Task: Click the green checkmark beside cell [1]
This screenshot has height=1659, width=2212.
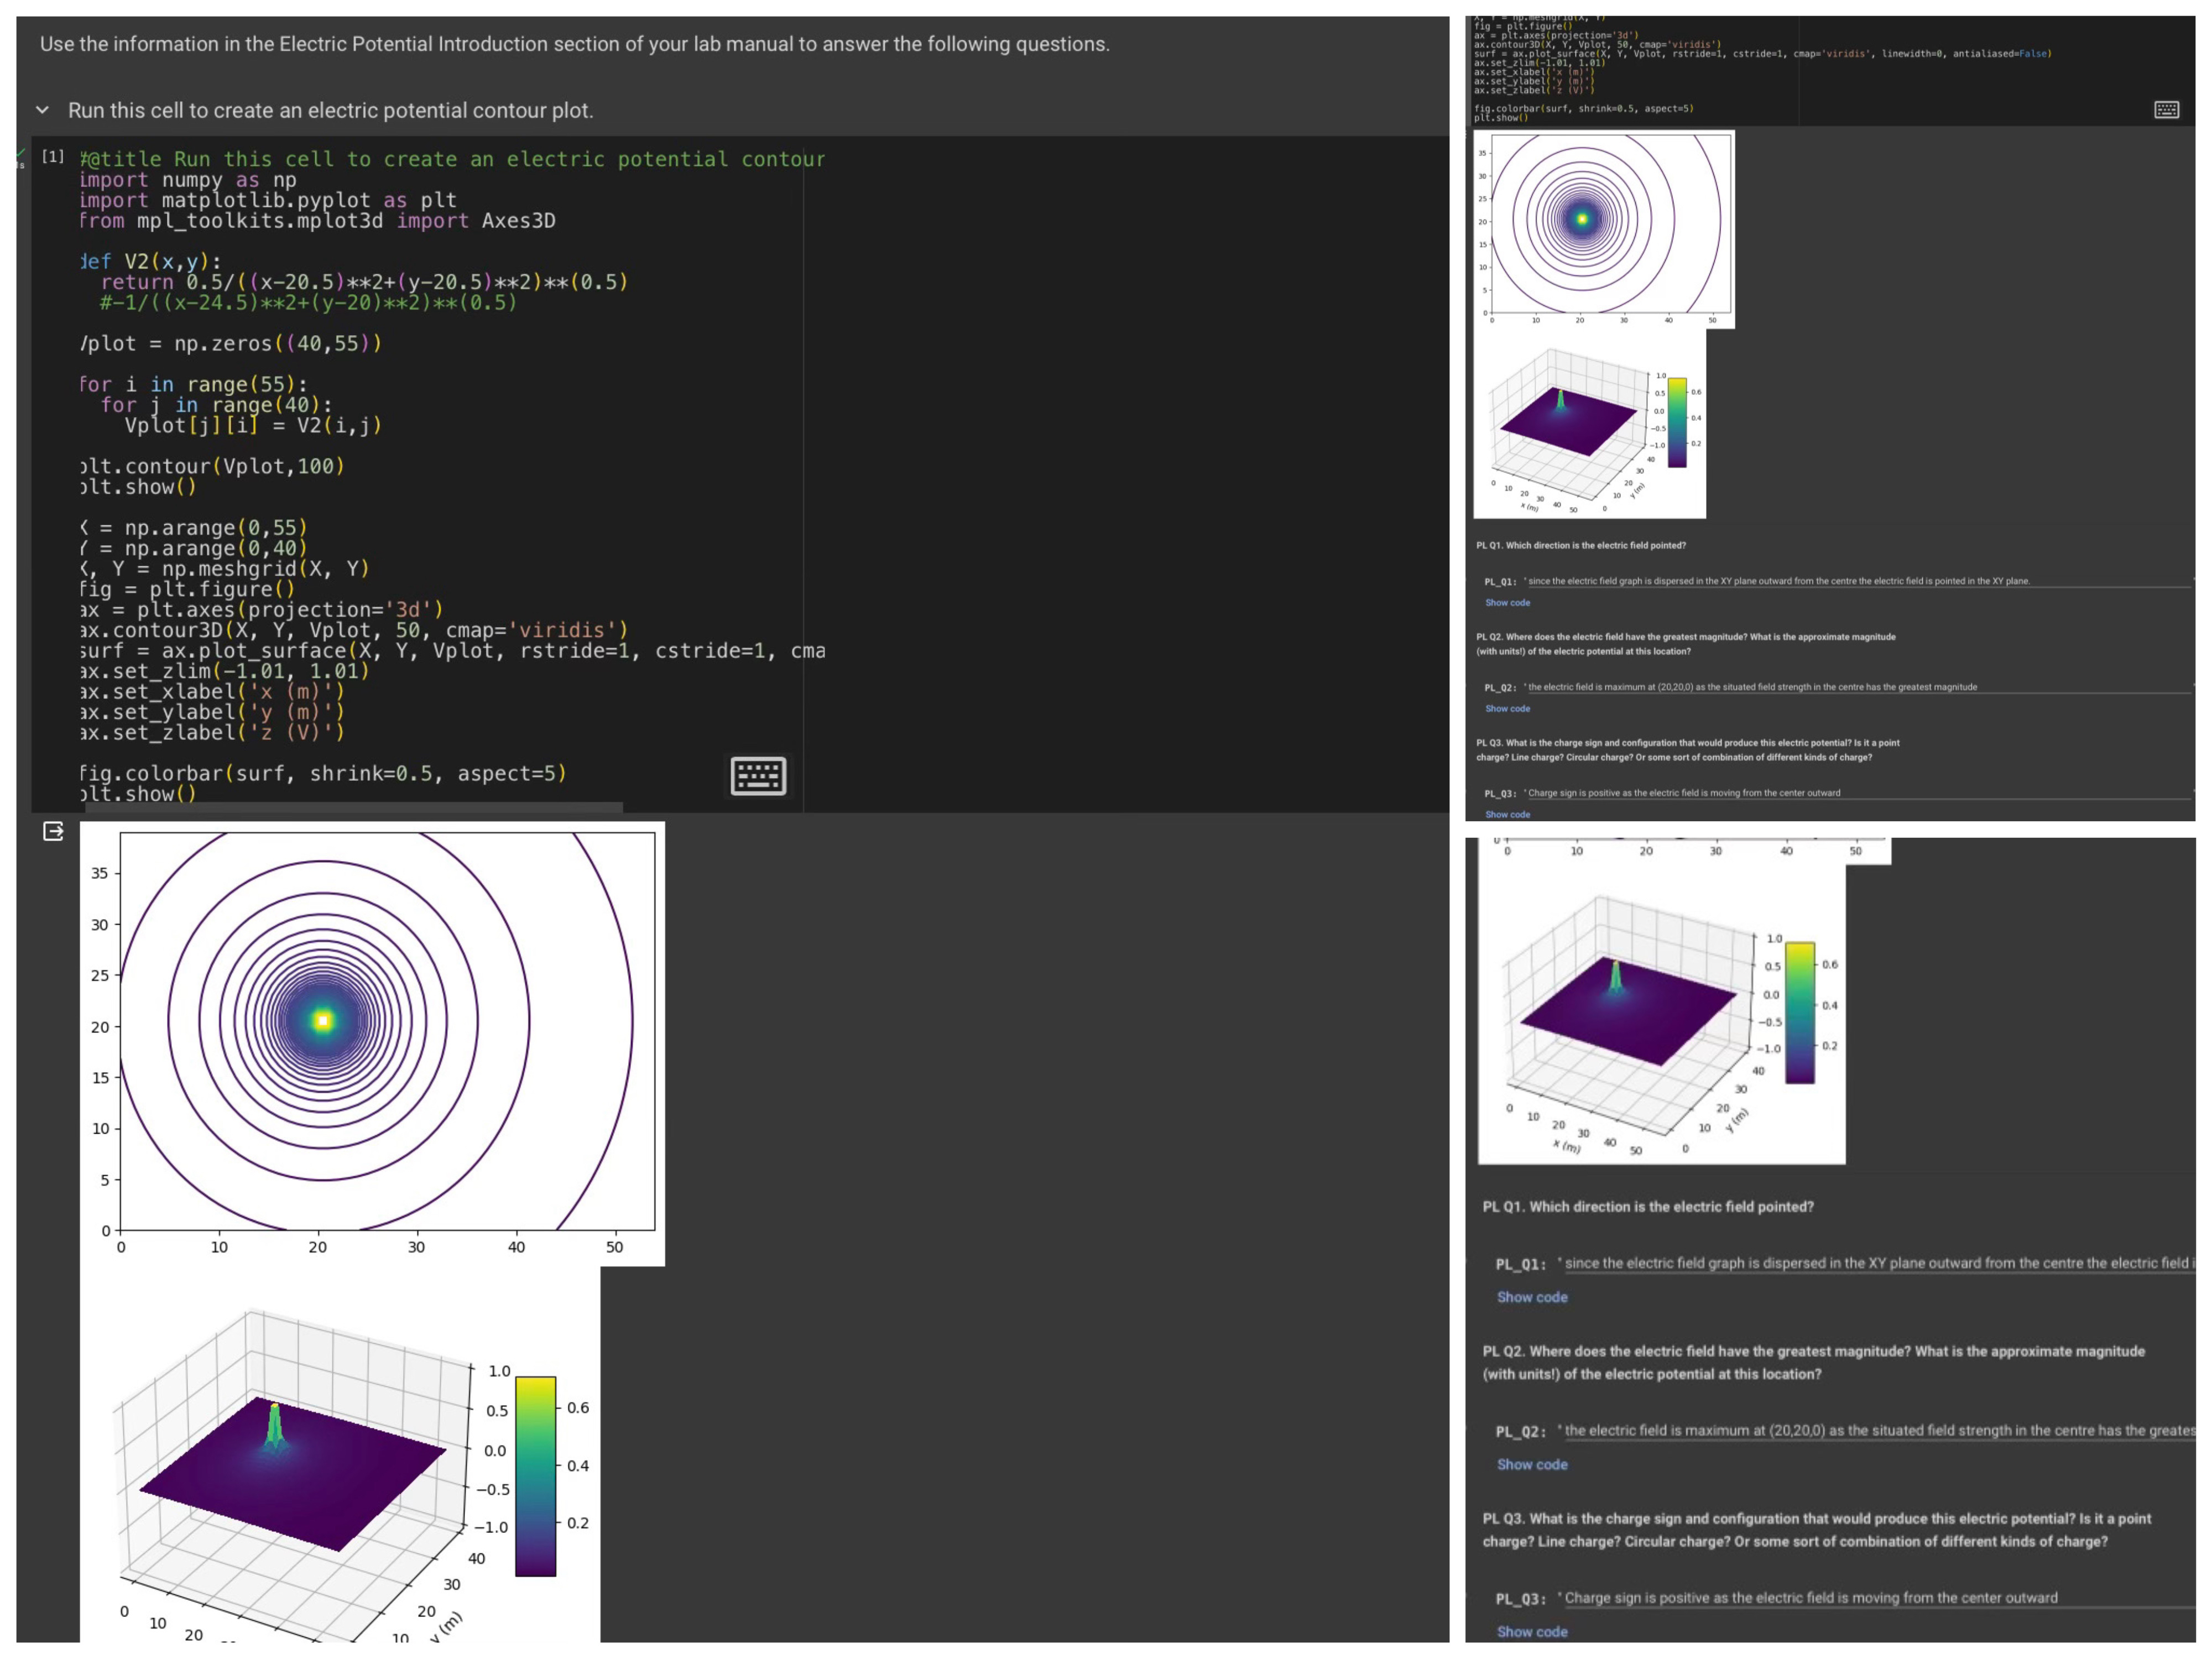Action: 21,153
